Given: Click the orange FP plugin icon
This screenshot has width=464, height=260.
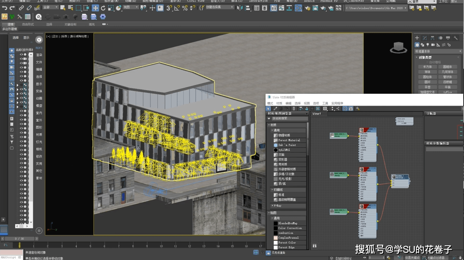Looking at the screenshot, I should click(x=4, y=17).
